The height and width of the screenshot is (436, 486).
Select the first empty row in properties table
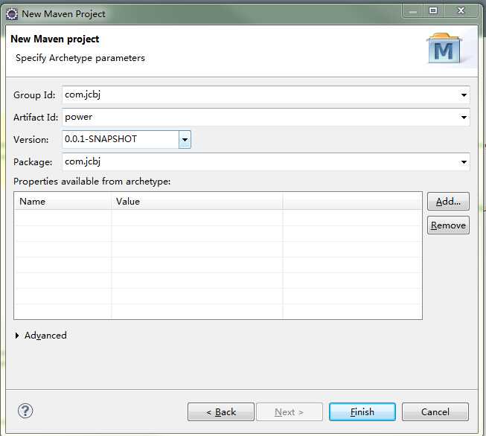(218, 218)
